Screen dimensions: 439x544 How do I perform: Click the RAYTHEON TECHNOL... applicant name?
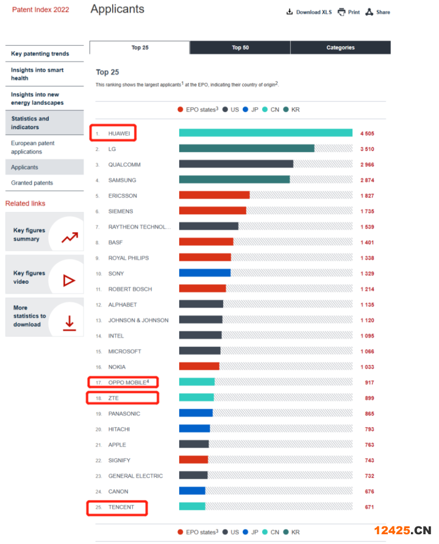(140, 227)
